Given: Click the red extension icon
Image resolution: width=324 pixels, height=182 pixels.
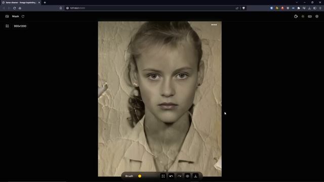Looking at the screenshot, I should point(282,8).
